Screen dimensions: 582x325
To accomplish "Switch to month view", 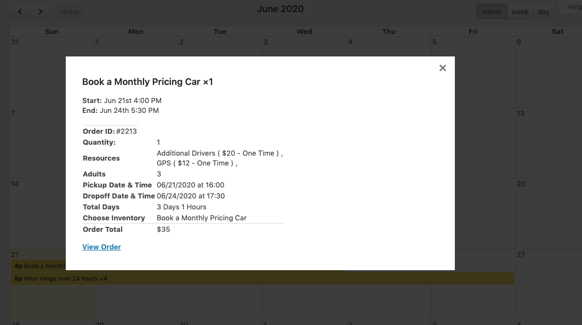I will pyautogui.click(x=492, y=12).
